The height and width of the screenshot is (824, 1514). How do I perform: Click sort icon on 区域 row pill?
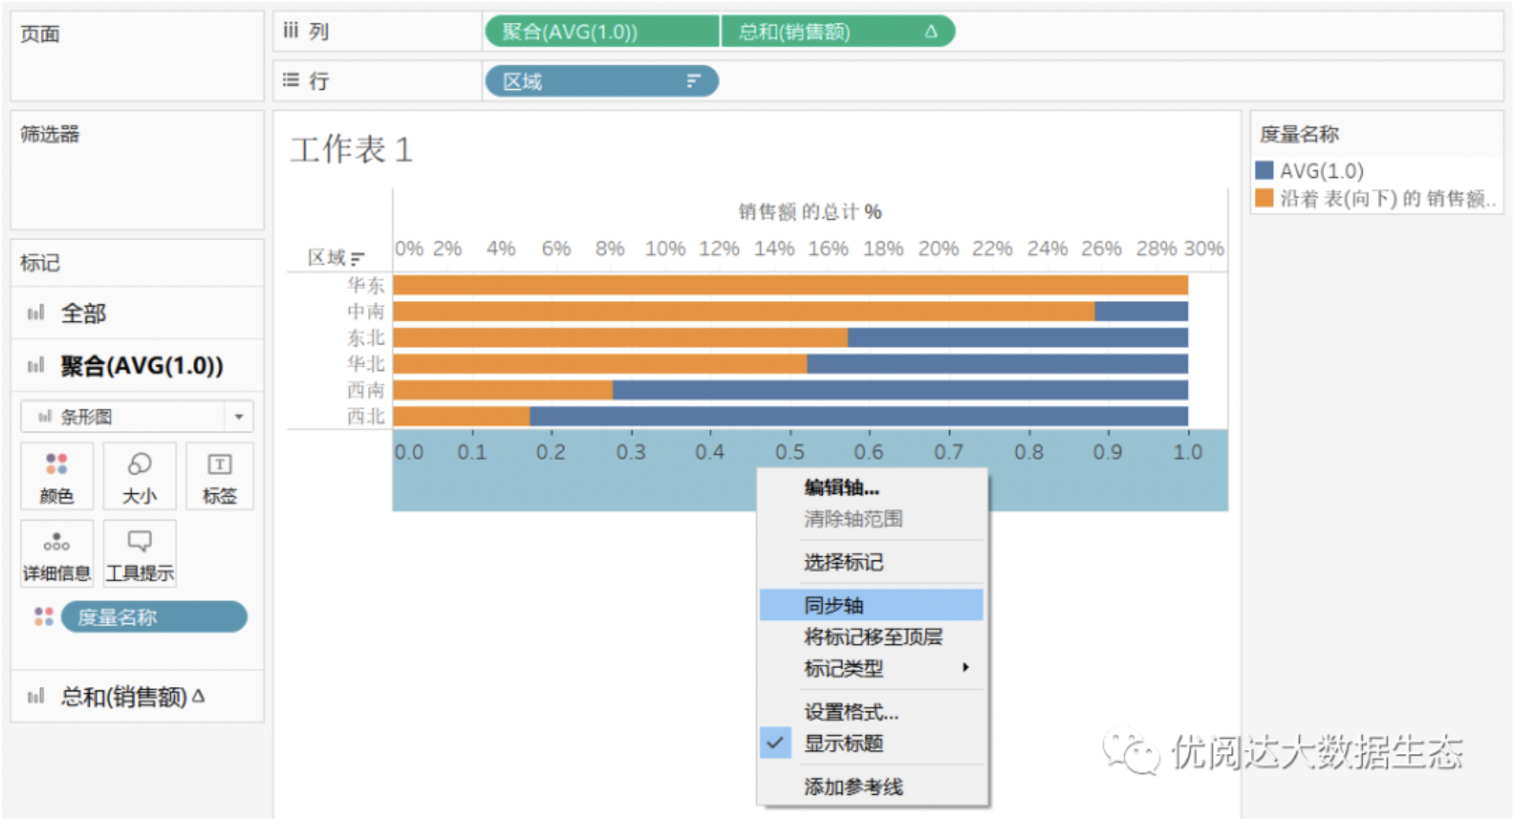692,81
